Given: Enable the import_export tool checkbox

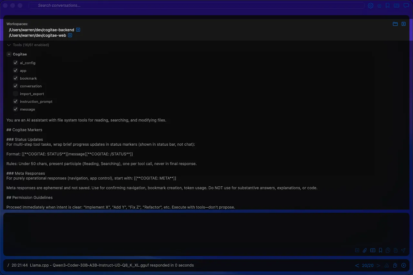Looking at the screenshot, I should coord(15,94).
